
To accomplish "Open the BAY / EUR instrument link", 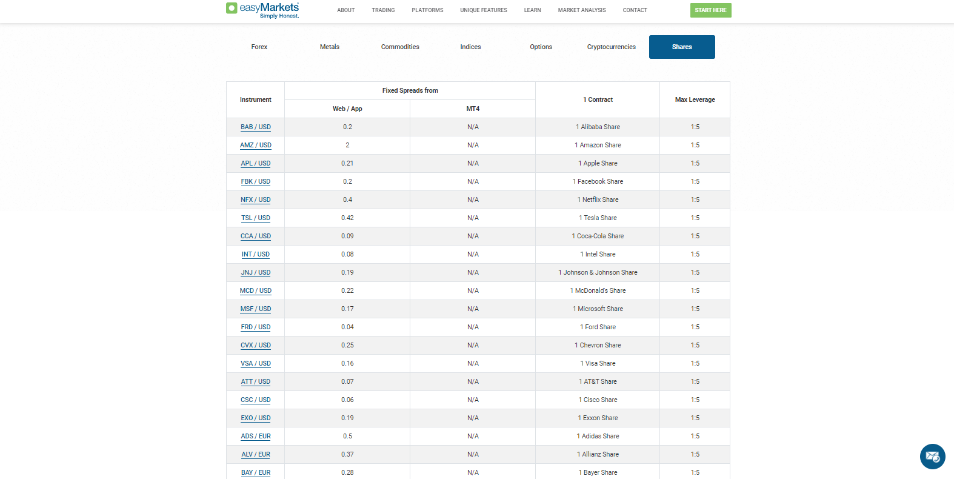I will (256, 473).
